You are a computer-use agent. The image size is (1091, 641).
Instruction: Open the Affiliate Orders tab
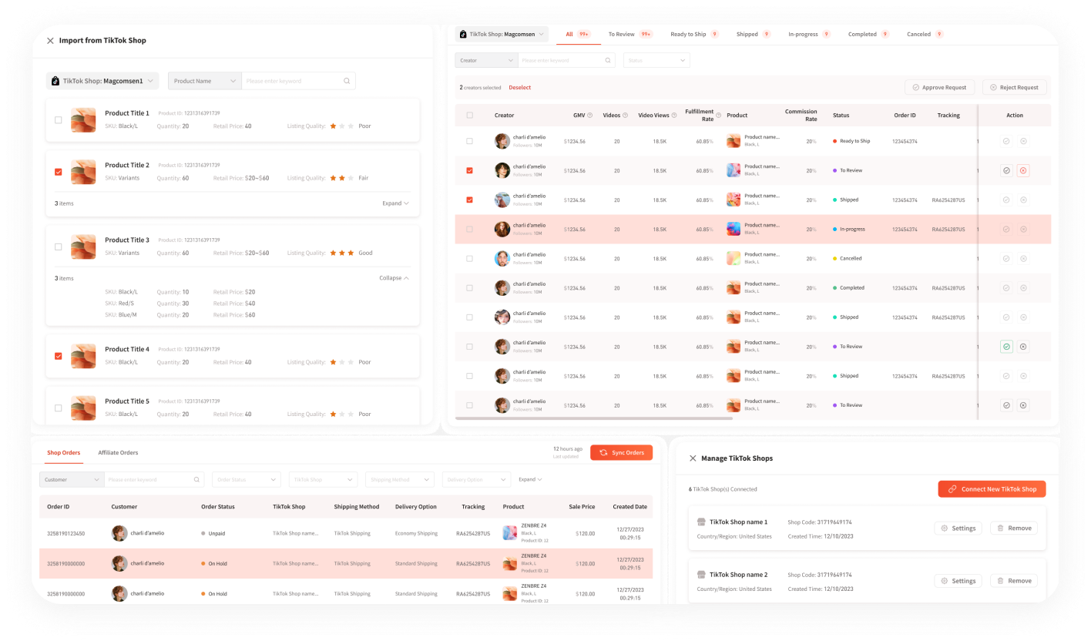tap(118, 453)
